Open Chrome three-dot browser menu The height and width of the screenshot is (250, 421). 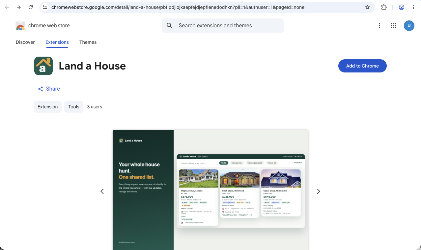coord(413,7)
